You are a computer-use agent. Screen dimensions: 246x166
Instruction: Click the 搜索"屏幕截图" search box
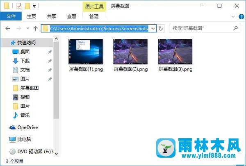tap(205, 28)
